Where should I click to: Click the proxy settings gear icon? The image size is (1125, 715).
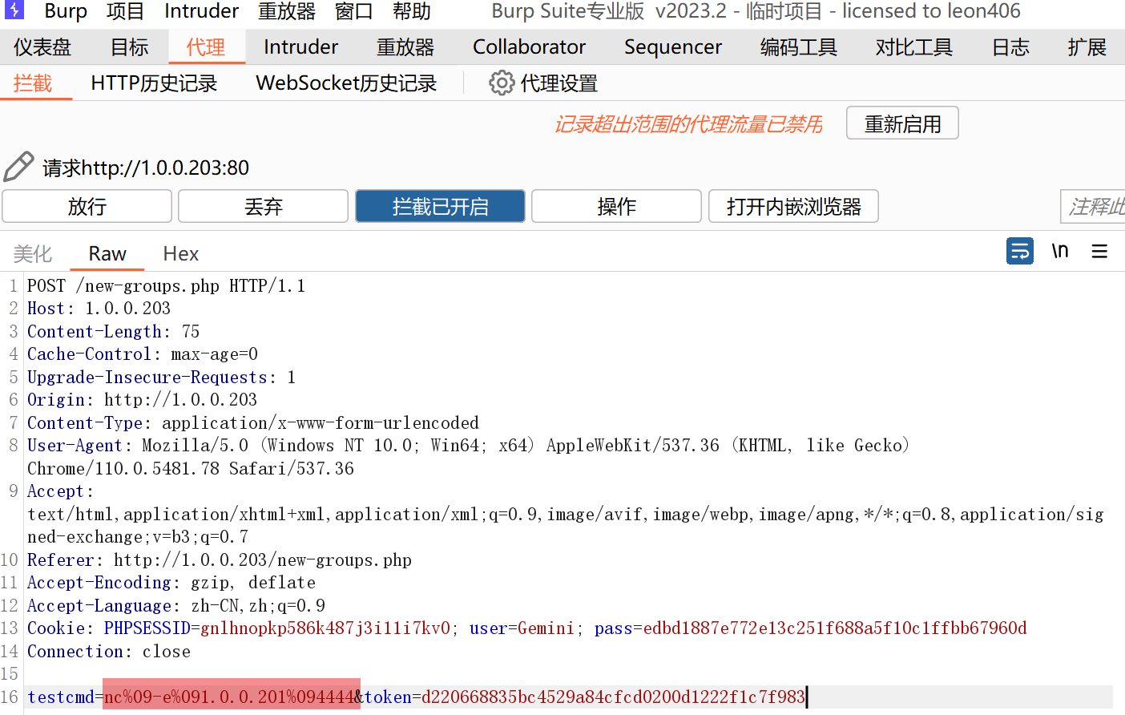[502, 83]
